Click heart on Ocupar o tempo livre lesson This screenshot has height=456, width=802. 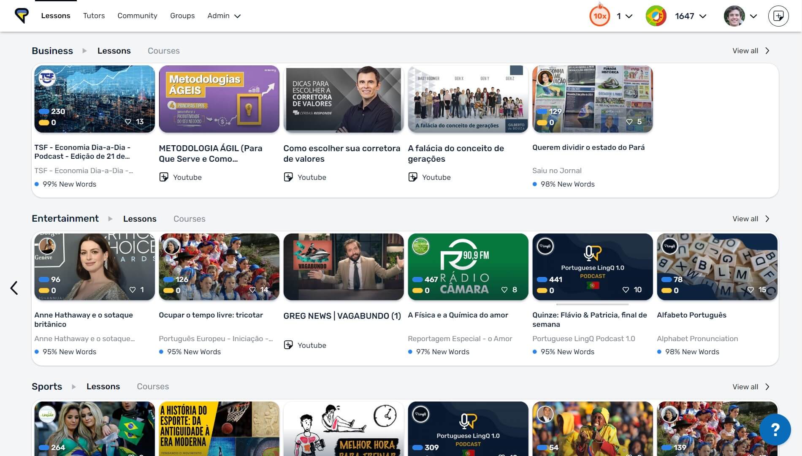click(x=252, y=290)
